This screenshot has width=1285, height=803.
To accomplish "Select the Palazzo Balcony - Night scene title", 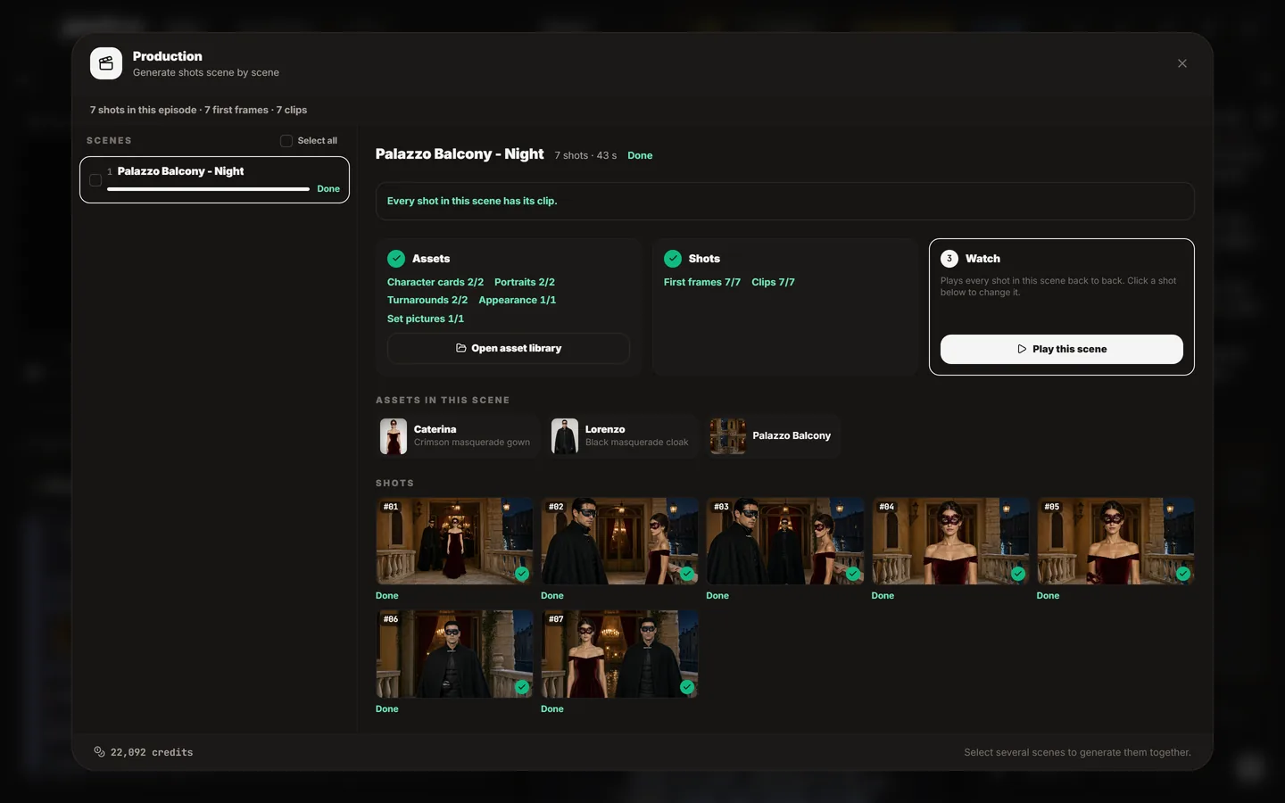I will click(x=180, y=171).
